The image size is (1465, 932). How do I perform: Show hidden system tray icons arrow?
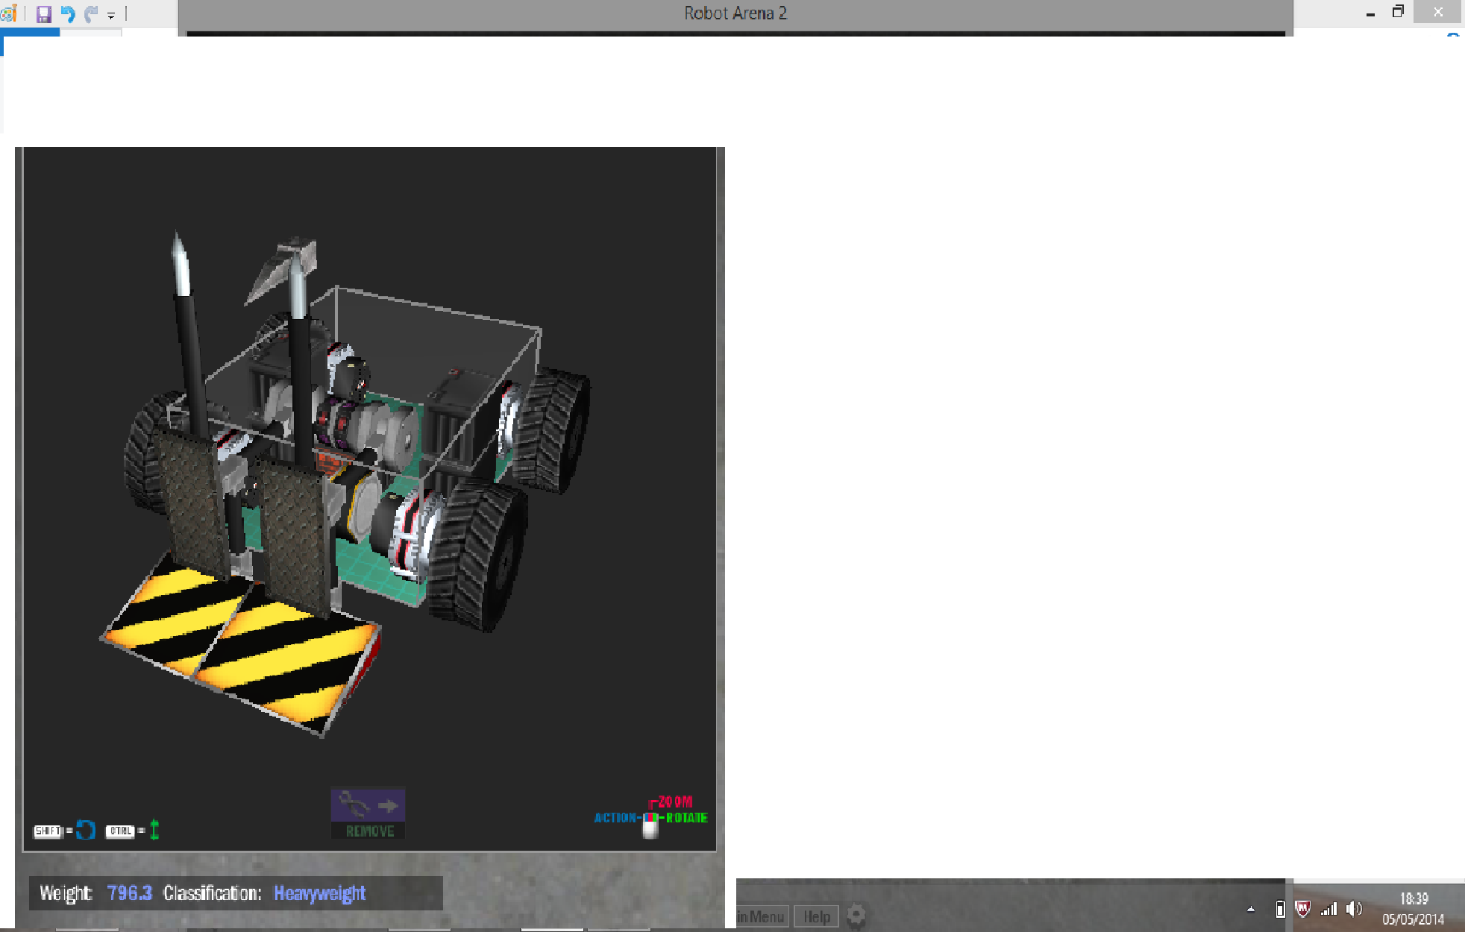tap(1251, 909)
